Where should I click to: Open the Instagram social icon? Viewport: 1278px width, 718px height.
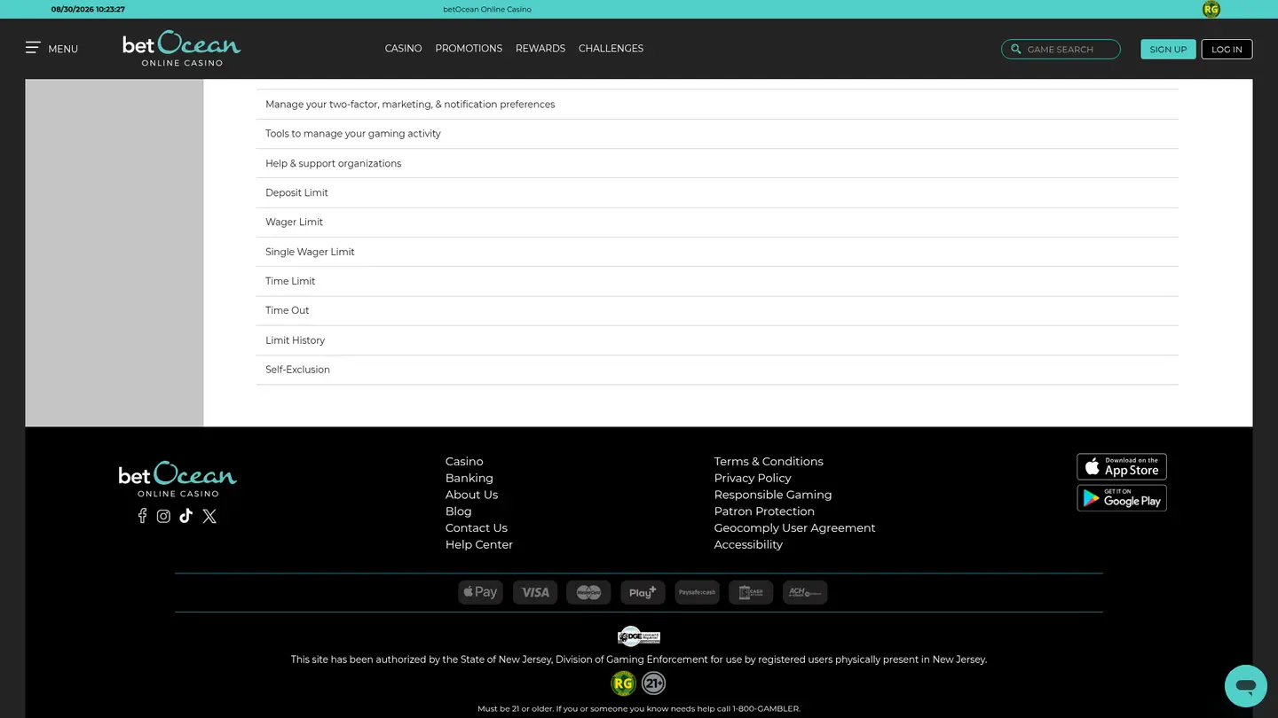[163, 516]
